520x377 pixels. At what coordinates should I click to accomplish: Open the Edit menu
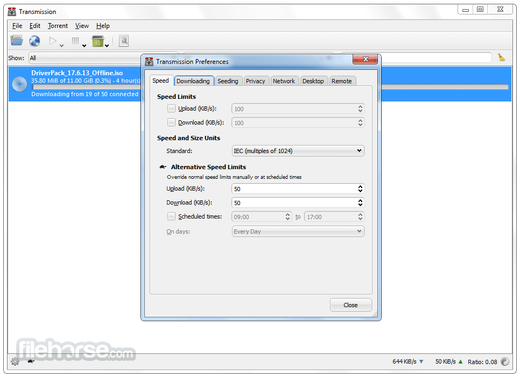[35, 25]
